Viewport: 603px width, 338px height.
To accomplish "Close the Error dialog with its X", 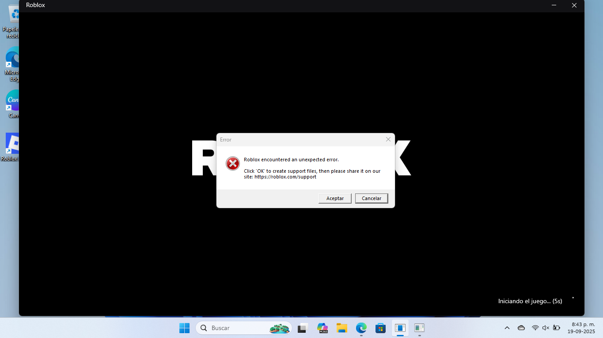I will 388,139.
